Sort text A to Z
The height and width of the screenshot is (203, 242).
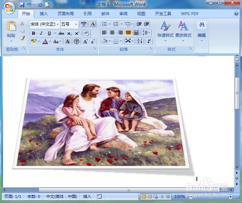tap(140, 41)
